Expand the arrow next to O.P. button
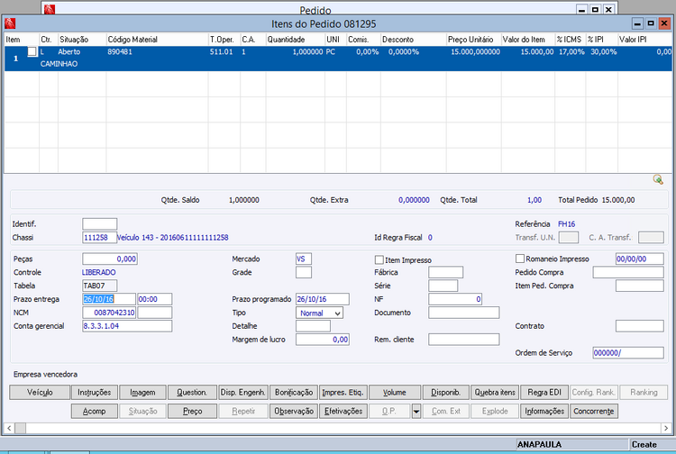676x454 pixels. click(x=416, y=411)
